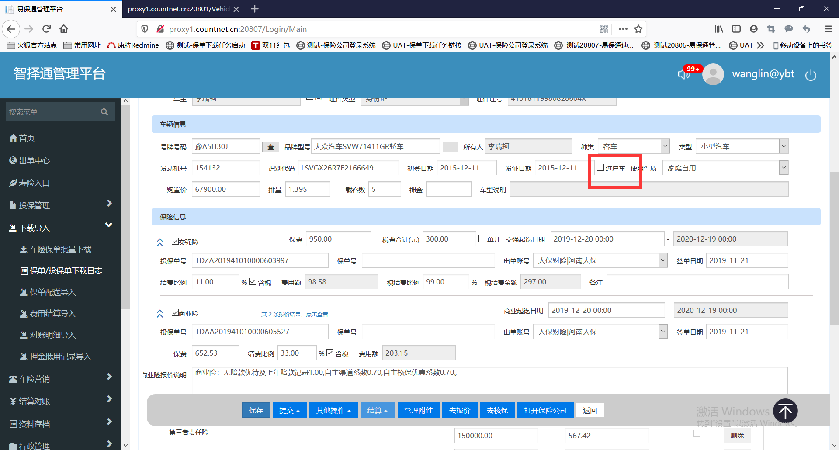The image size is (839, 450).
Task: Click the search magnifier in sidebar
Action: point(104,112)
